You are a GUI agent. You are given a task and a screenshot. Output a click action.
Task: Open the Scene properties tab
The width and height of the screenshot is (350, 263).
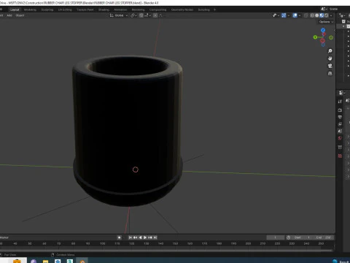340,131
